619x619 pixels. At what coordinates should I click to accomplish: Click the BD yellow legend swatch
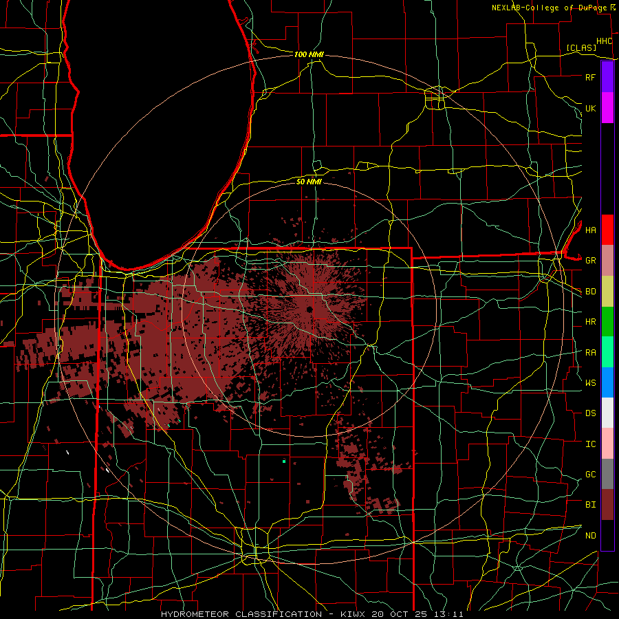[x=607, y=291]
